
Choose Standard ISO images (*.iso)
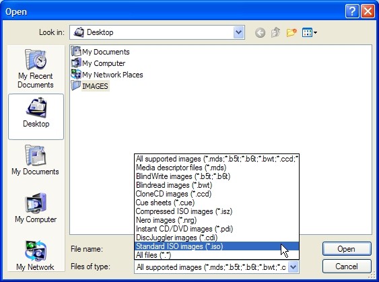click(x=217, y=246)
